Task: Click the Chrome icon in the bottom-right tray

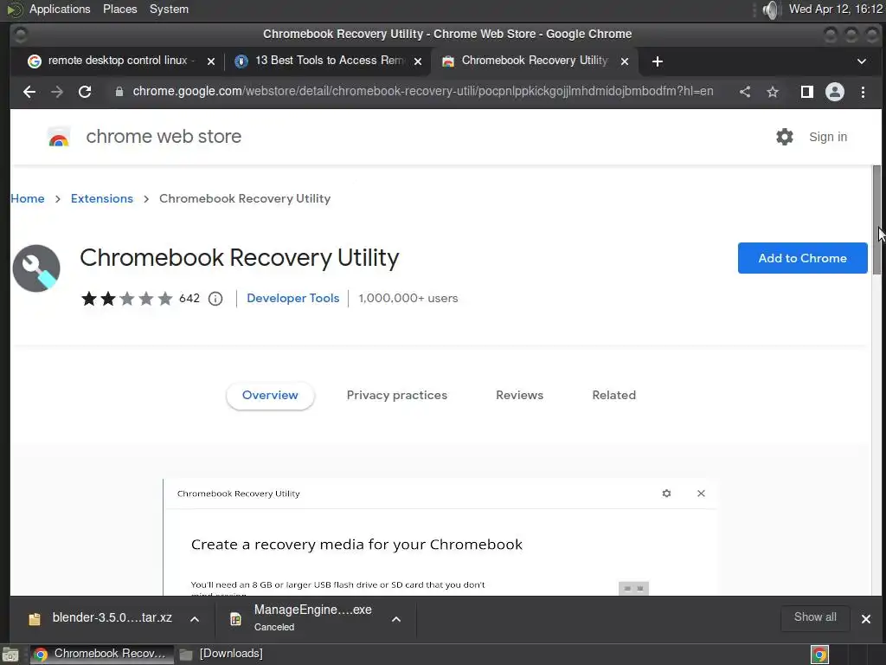Action: click(819, 655)
